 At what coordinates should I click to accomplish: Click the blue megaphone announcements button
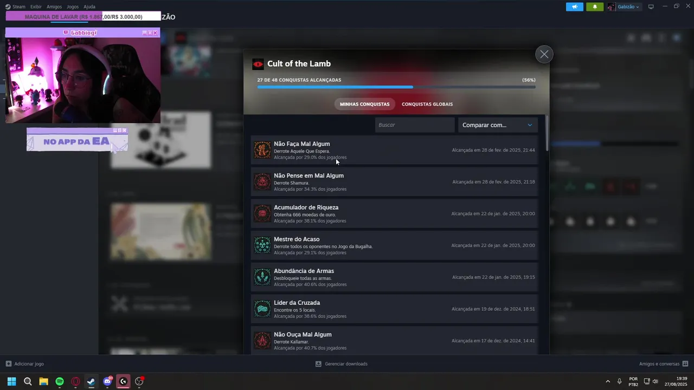coord(575,6)
